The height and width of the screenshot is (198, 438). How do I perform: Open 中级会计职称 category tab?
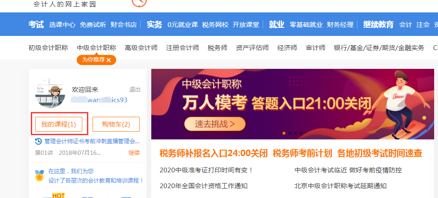tap(96, 48)
